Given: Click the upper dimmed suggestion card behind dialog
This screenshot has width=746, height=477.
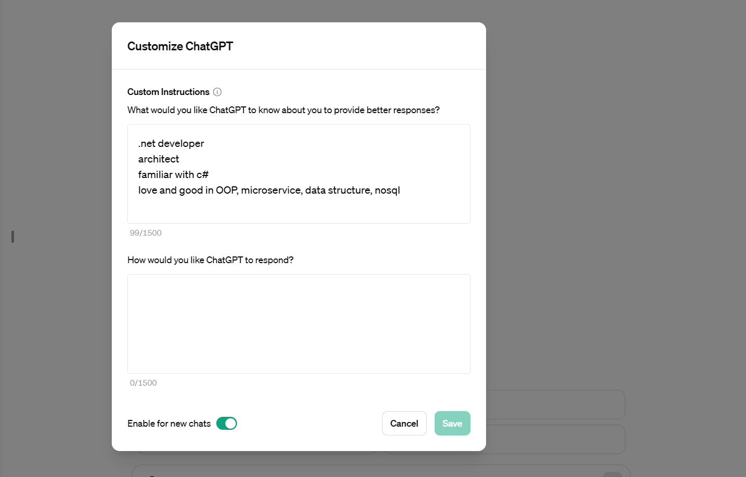Looking at the screenshot, I should (555, 404).
